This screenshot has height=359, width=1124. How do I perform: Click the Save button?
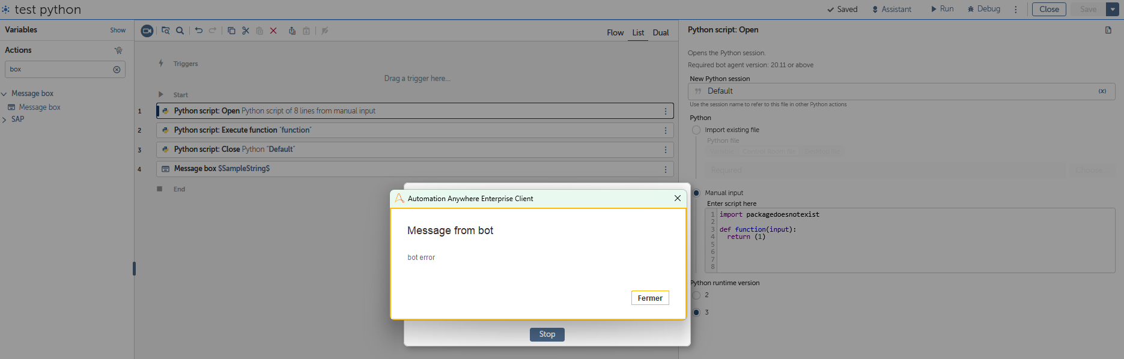[1088, 10]
